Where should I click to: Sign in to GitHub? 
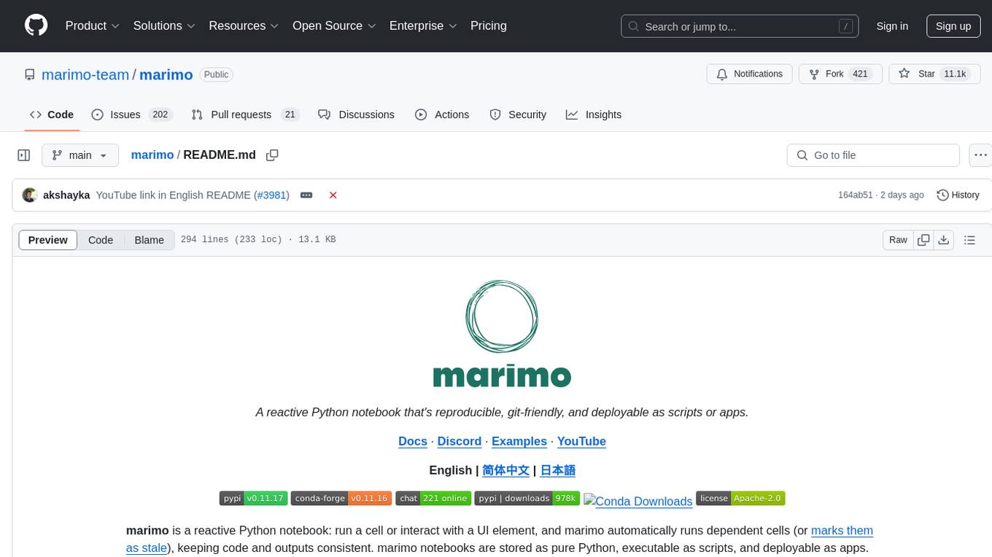coord(892,26)
